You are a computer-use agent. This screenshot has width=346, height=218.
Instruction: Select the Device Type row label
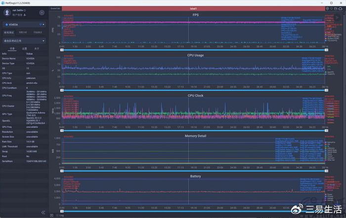8,64
